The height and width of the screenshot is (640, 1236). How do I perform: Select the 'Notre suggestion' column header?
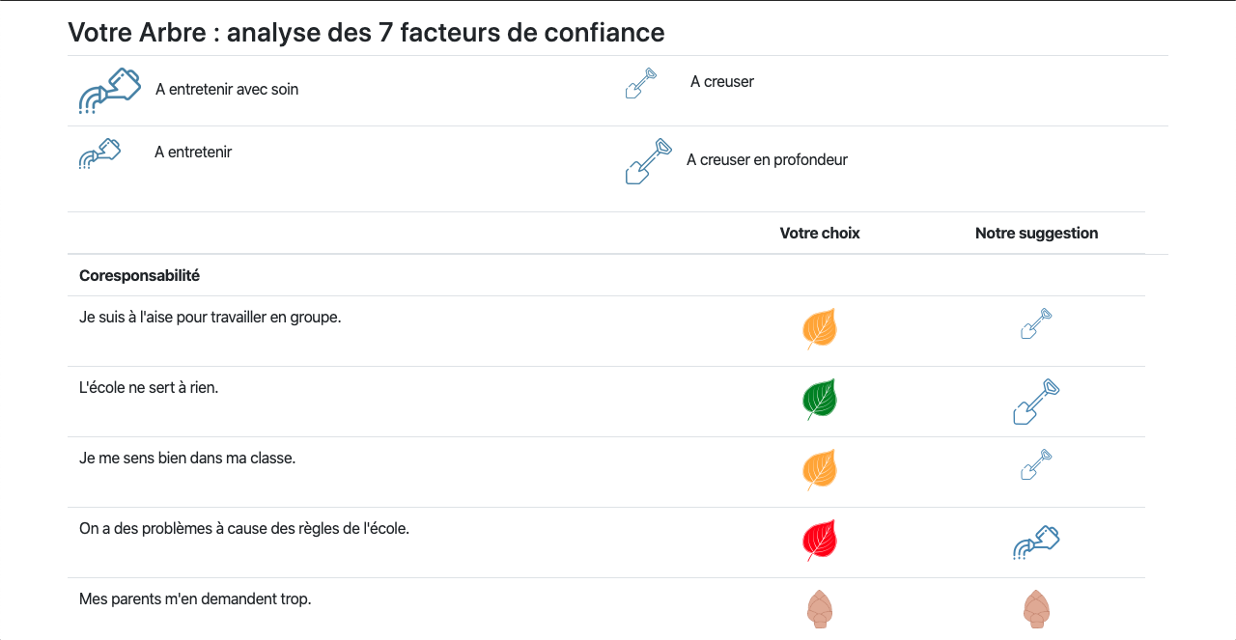pyautogui.click(x=1036, y=233)
